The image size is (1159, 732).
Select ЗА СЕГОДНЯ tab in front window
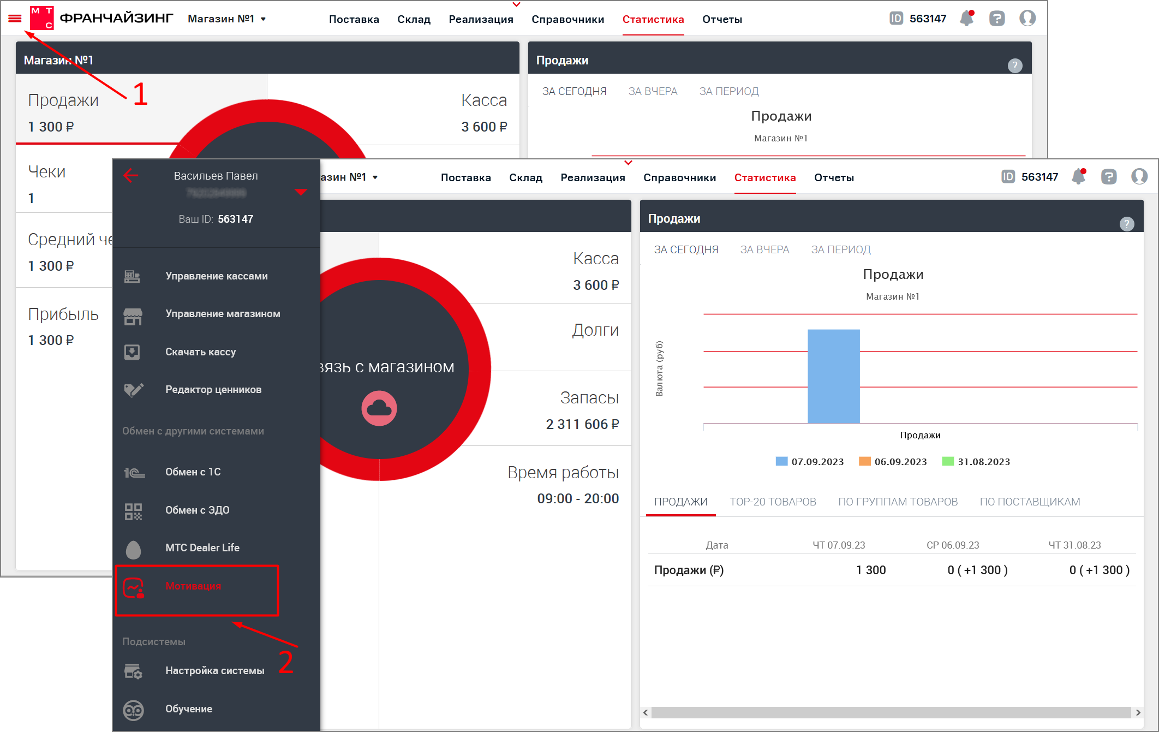[x=686, y=249]
